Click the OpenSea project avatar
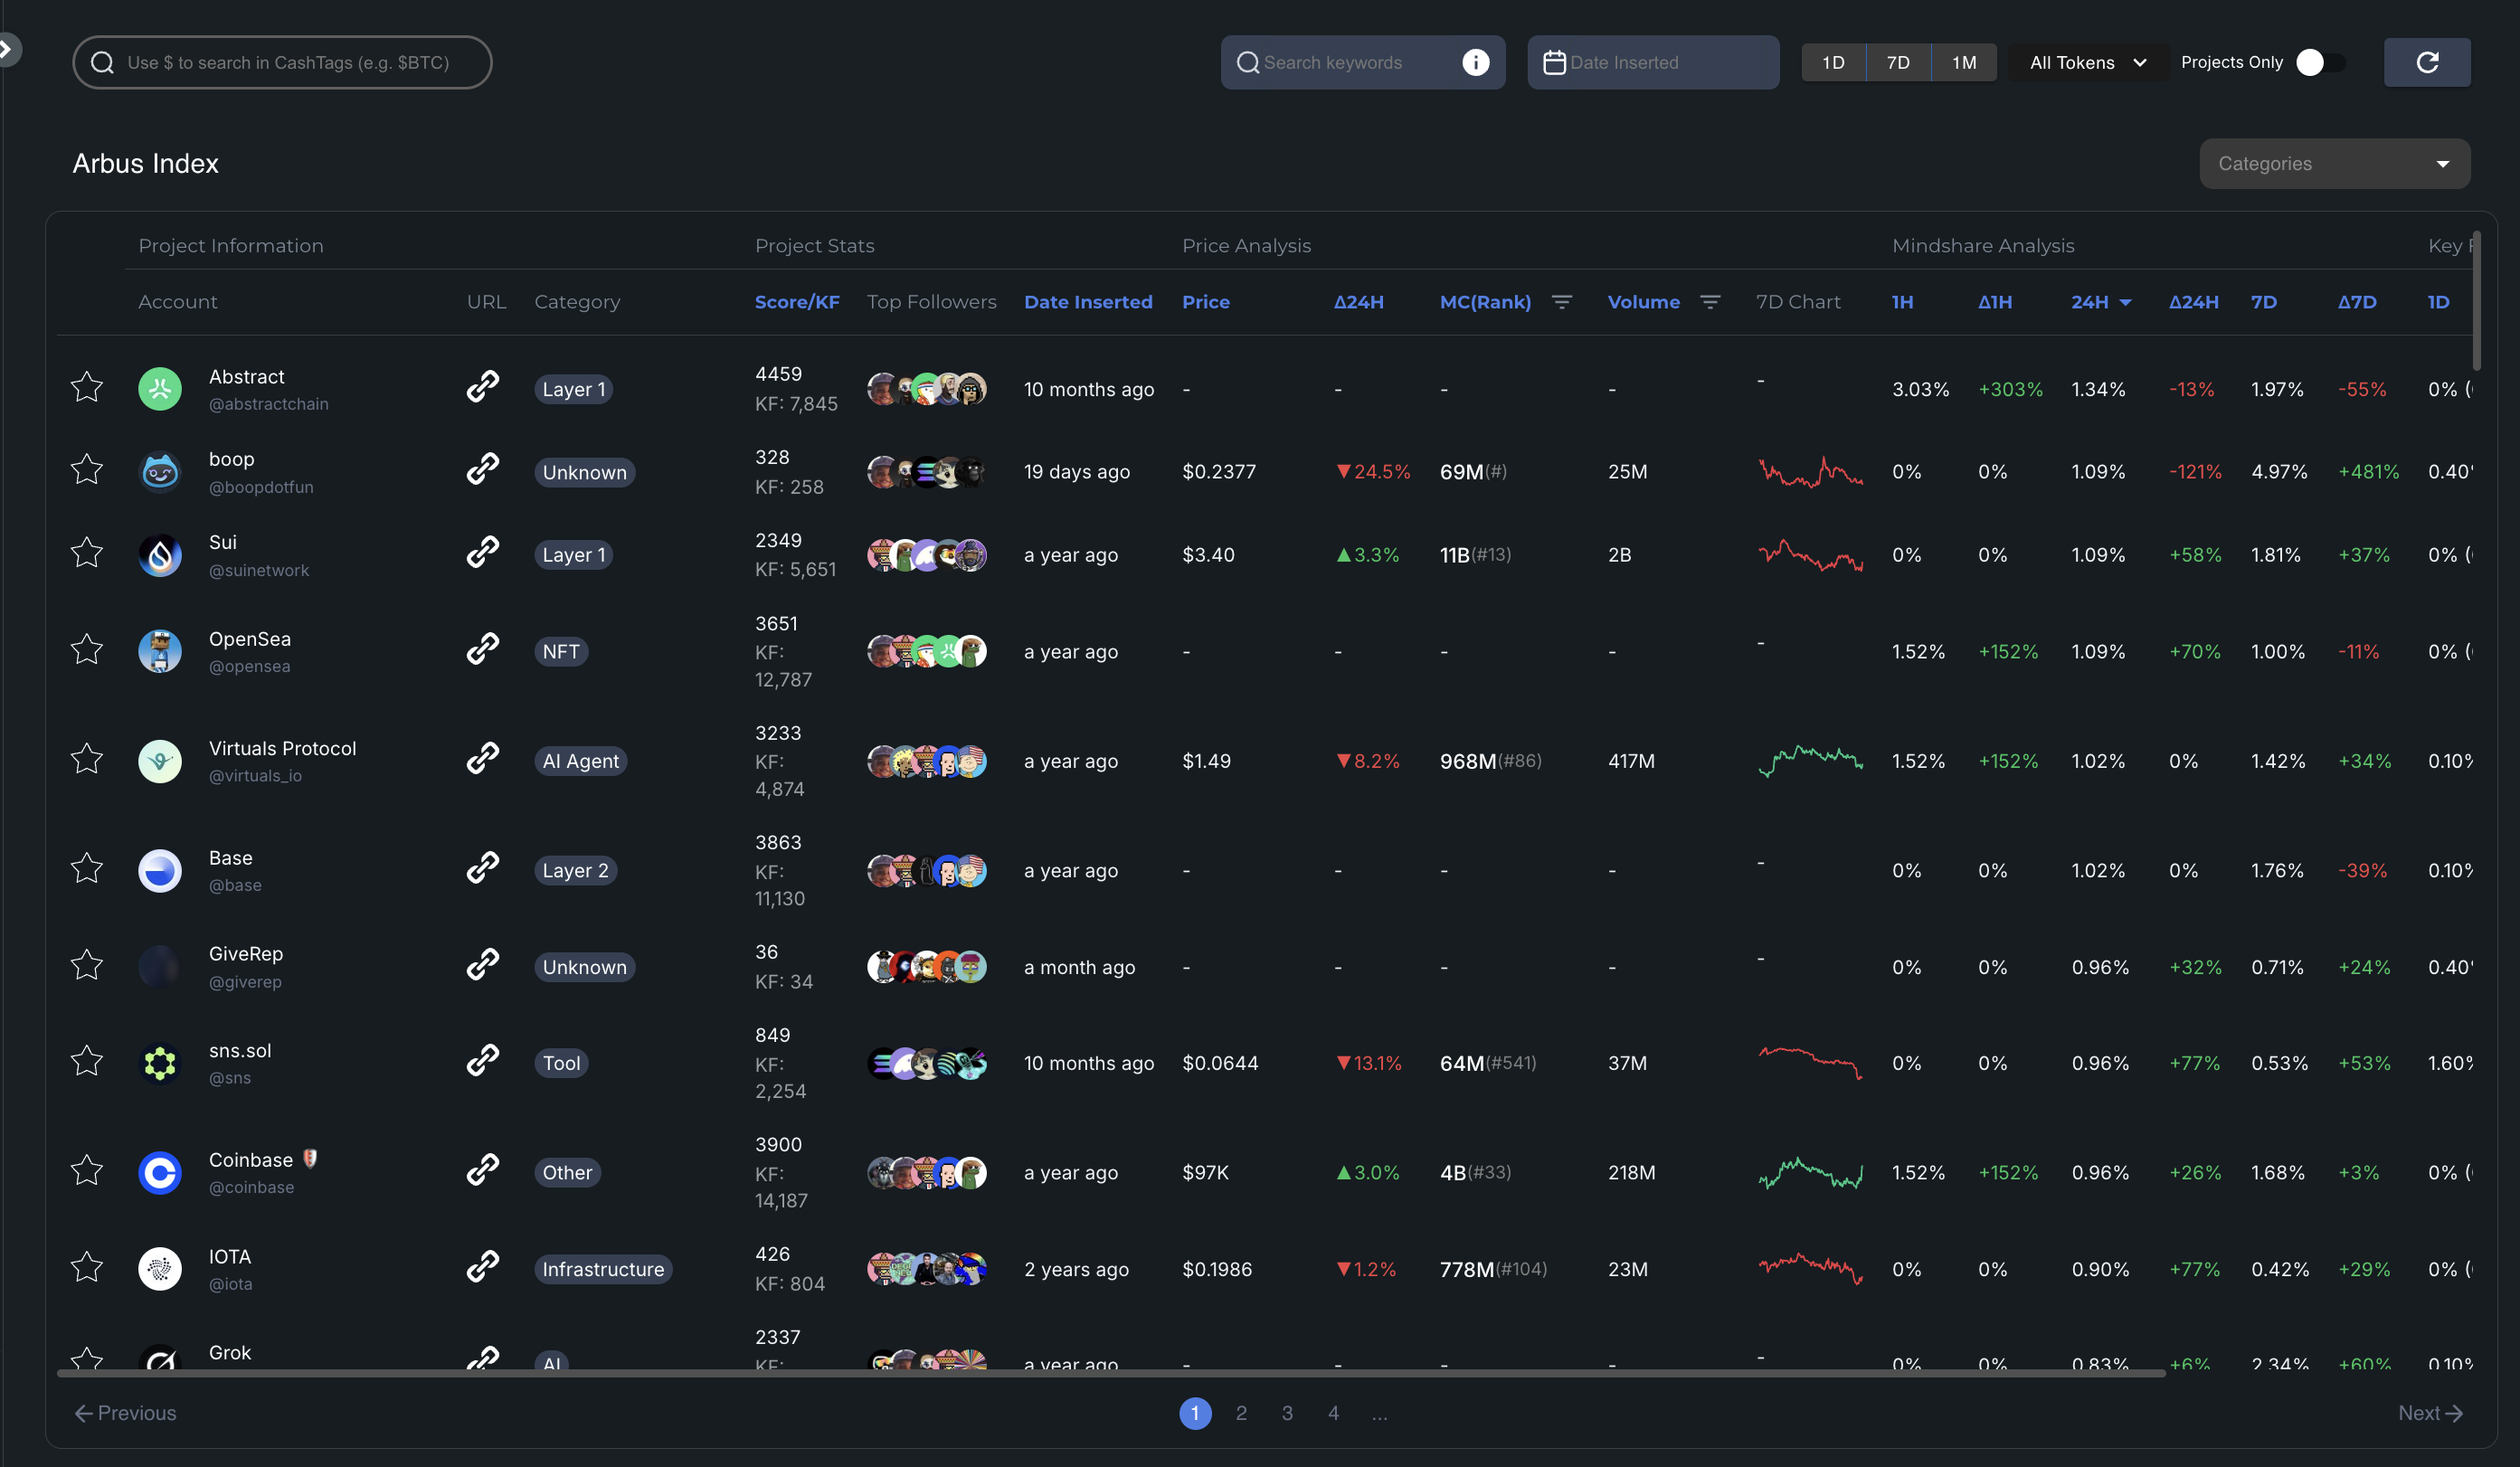This screenshot has width=2520, height=1467. (x=160, y=651)
